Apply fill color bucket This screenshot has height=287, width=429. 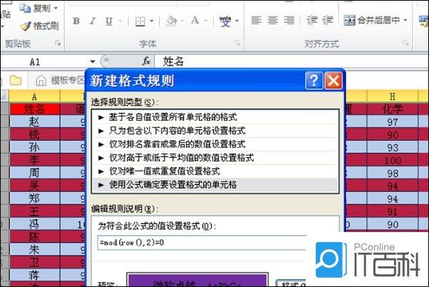(x=172, y=21)
